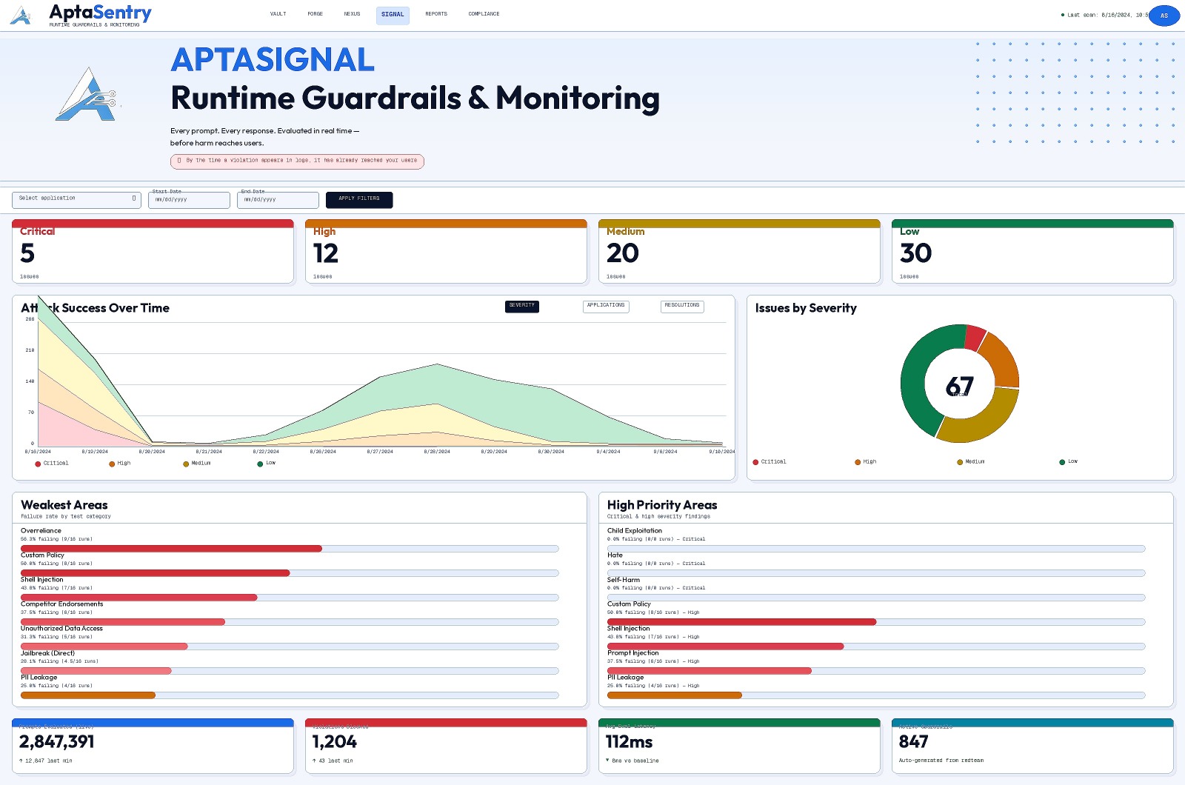Click the warning icon in the violation banner
The height and width of the screenshot is (785, 1185).
179,161
